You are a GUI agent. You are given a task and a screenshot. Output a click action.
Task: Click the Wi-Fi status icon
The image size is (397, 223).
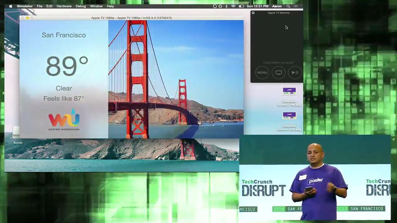pos(233,6)
